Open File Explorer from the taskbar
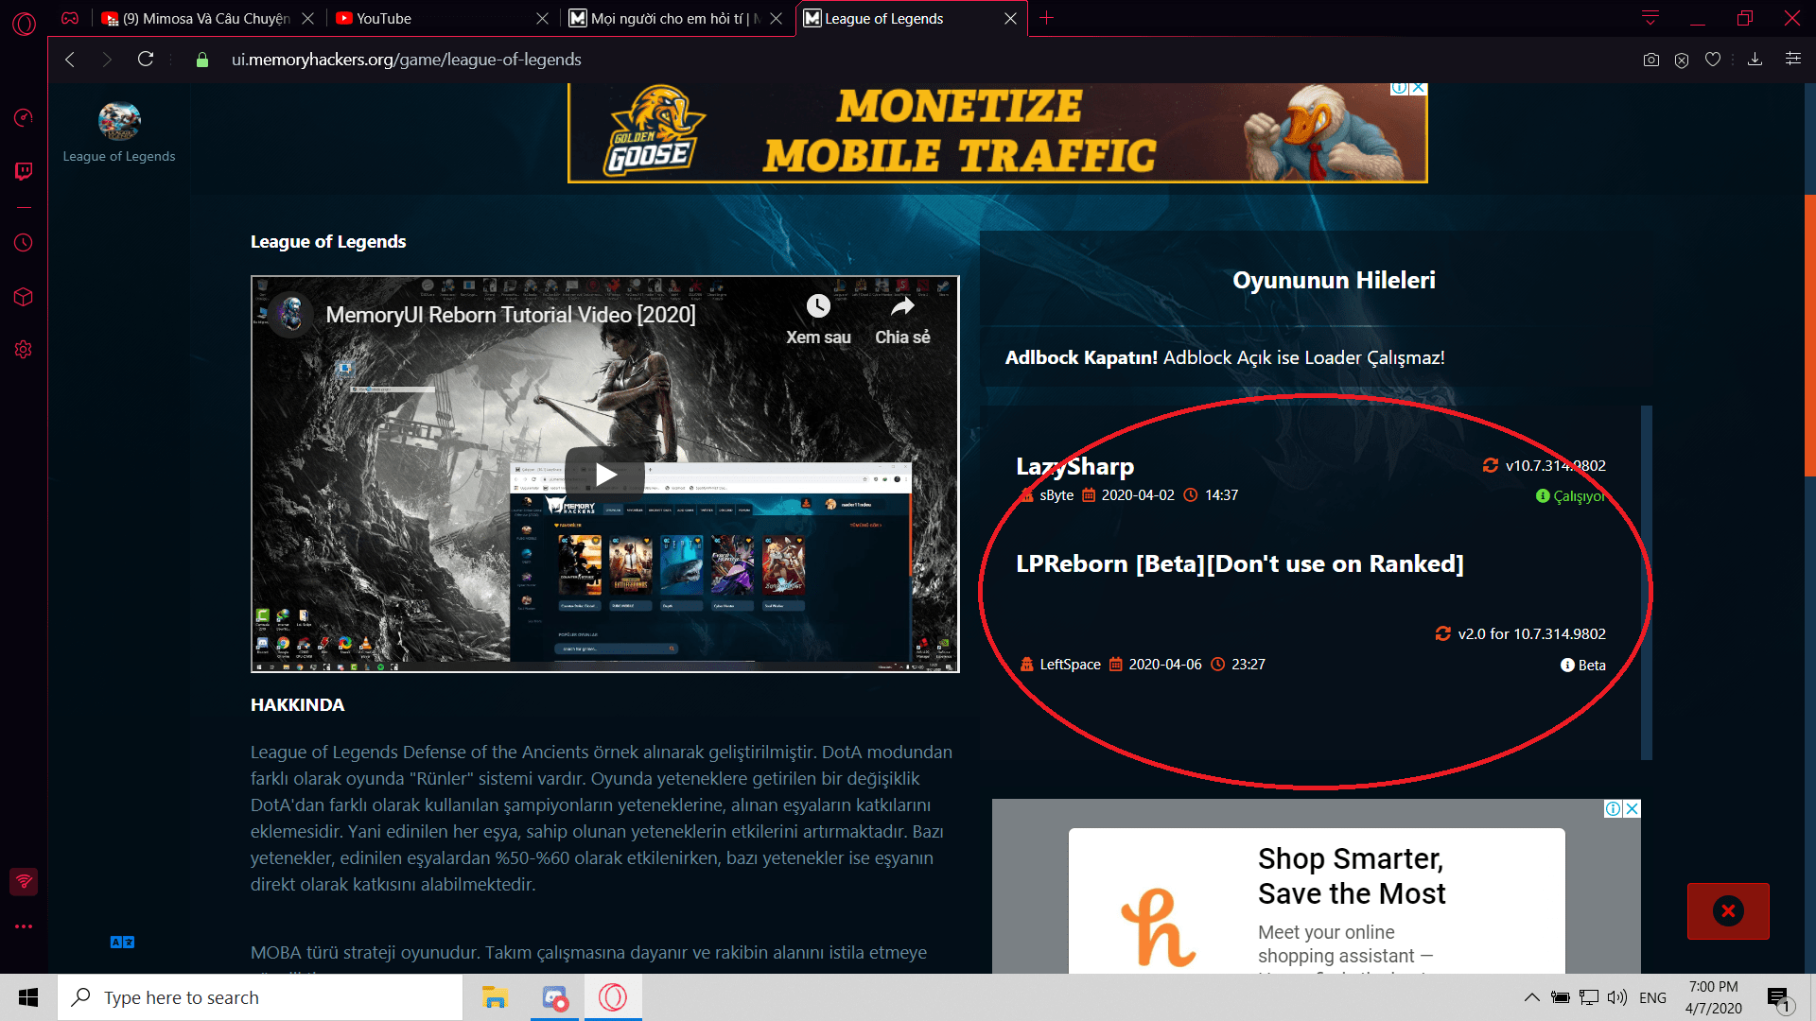This screenshot has height=1021, width=1816. [x=495, y=997]
